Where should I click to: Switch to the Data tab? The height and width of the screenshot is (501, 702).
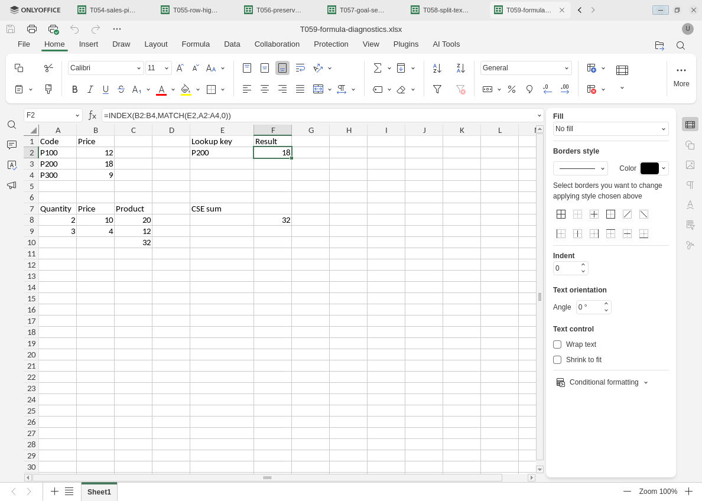coord(232,44)
